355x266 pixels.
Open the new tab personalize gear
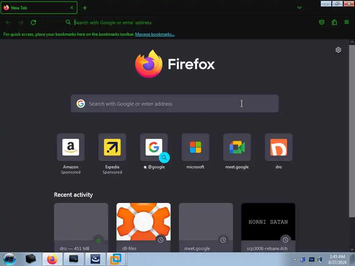tap(338, 50)
